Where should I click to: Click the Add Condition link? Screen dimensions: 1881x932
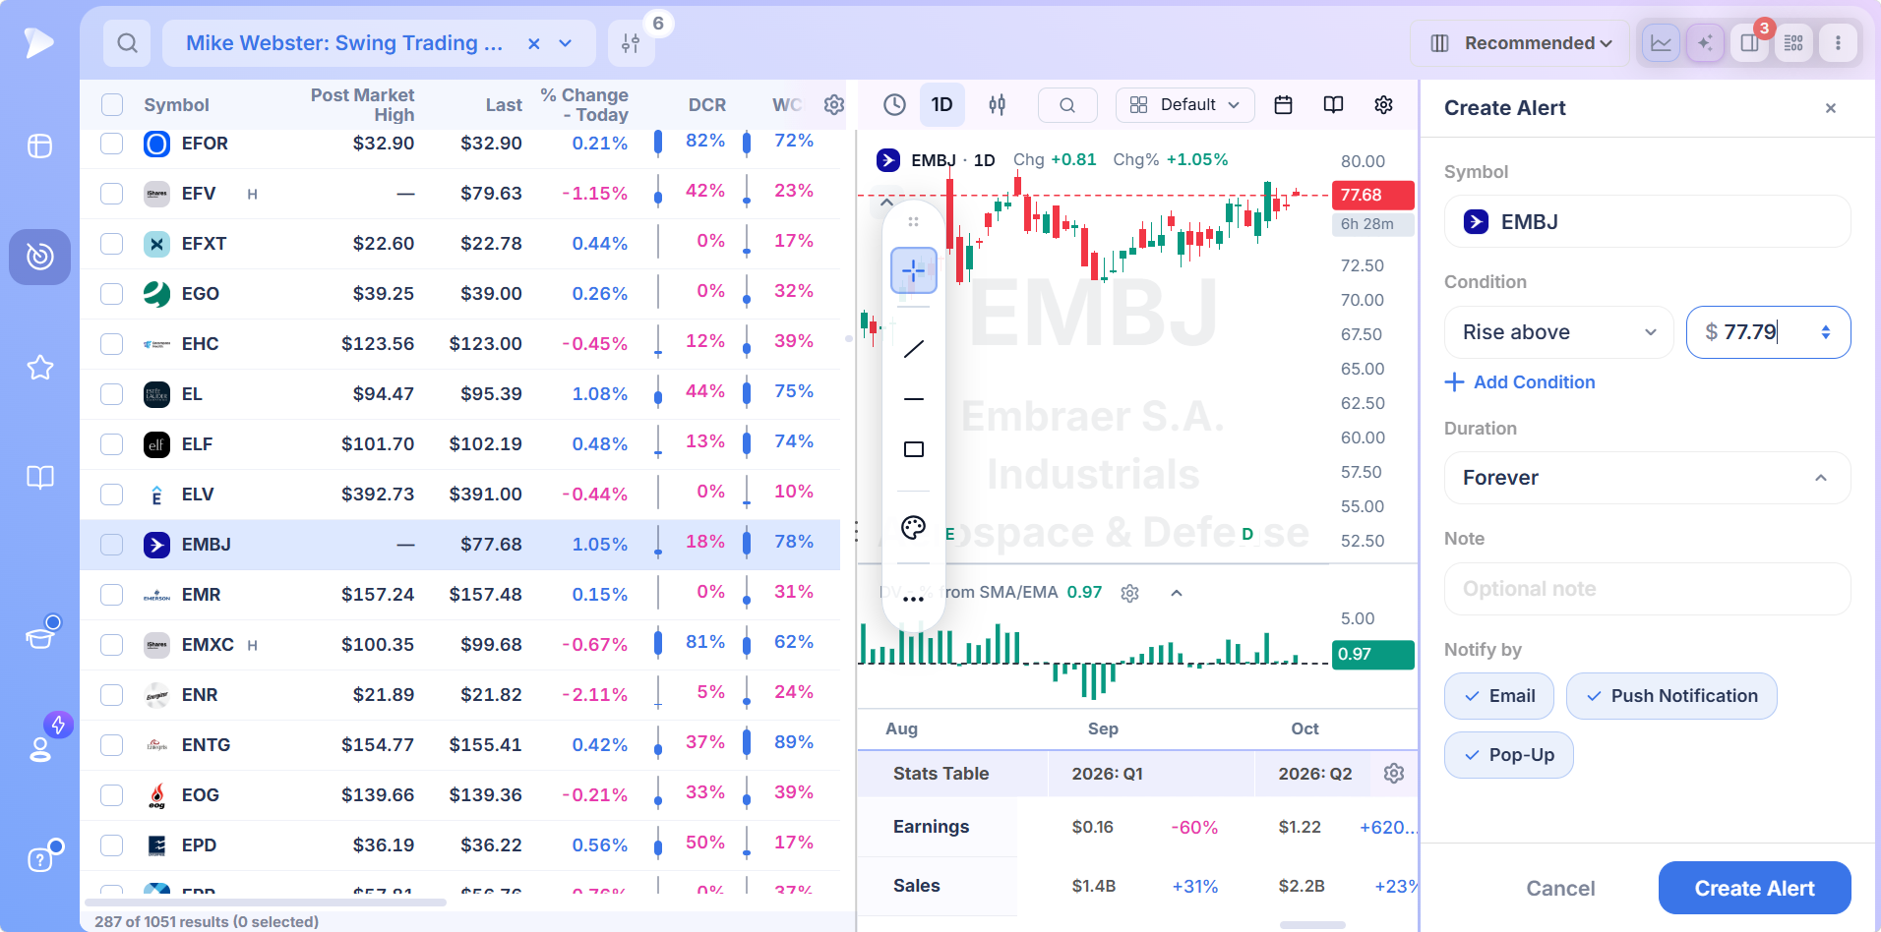1520,382
